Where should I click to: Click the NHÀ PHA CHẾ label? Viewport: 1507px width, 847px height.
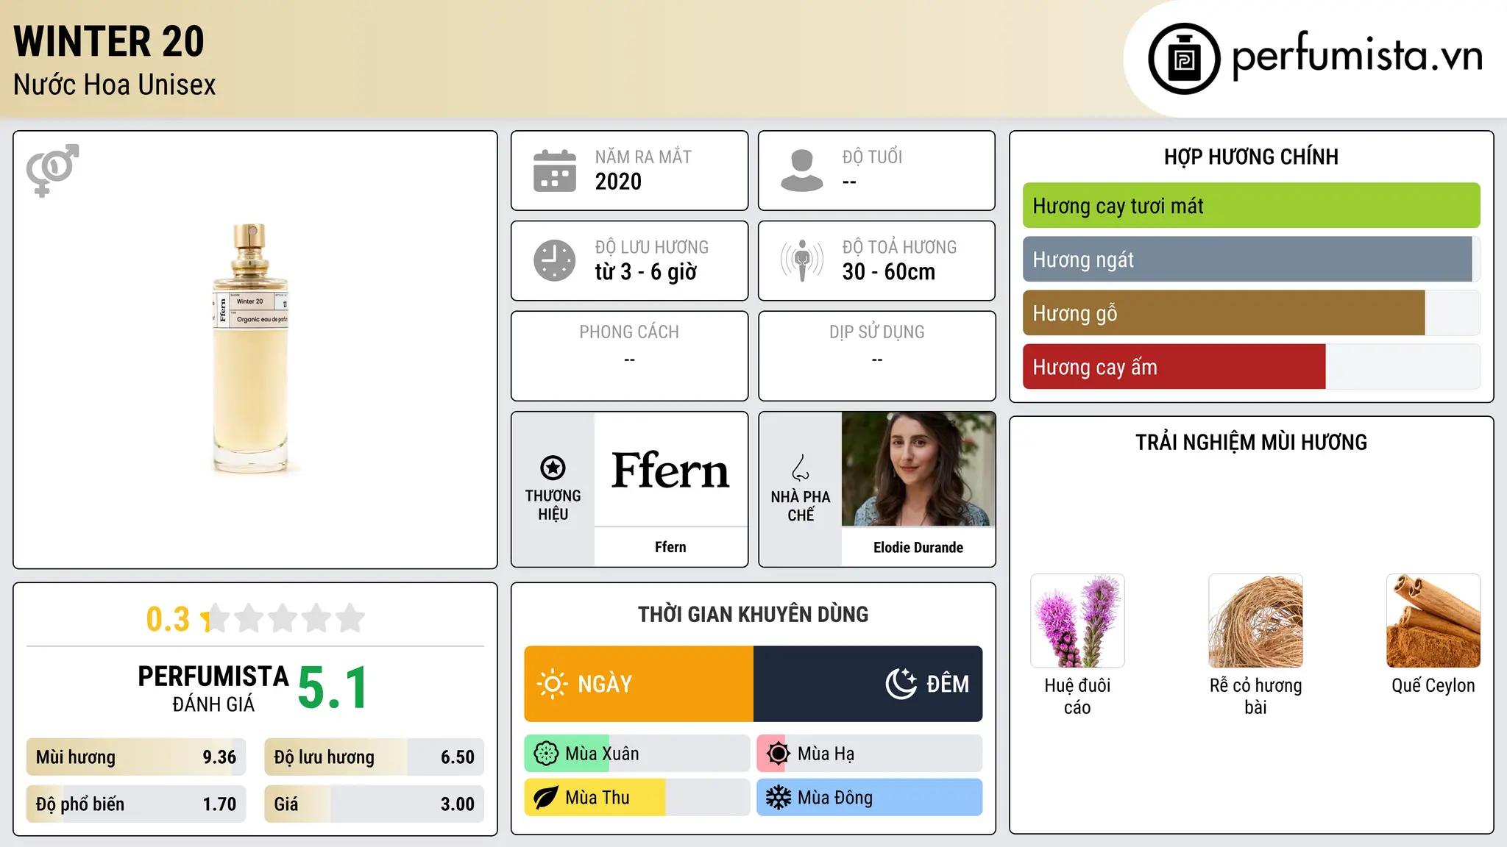801,506
